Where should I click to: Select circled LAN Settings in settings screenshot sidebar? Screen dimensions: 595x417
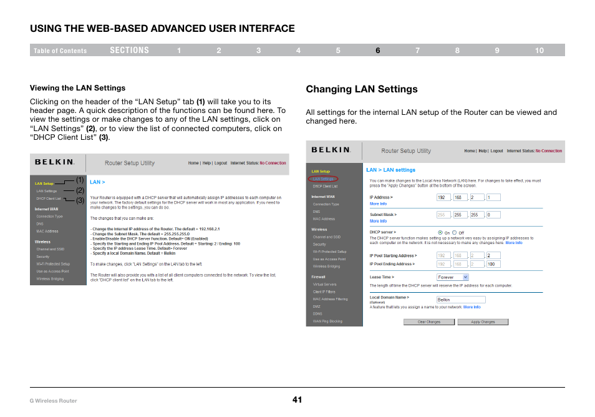[323, 179]
